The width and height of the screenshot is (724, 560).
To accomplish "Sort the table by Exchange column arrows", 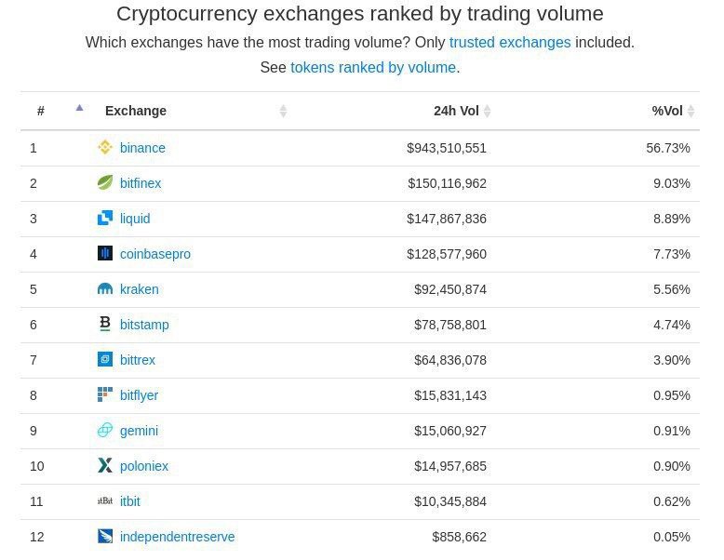I will (283, 111).
